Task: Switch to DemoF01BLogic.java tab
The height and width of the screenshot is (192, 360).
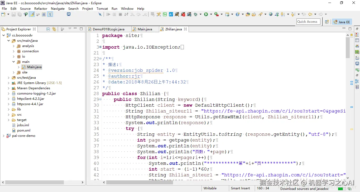Action: 108,29
